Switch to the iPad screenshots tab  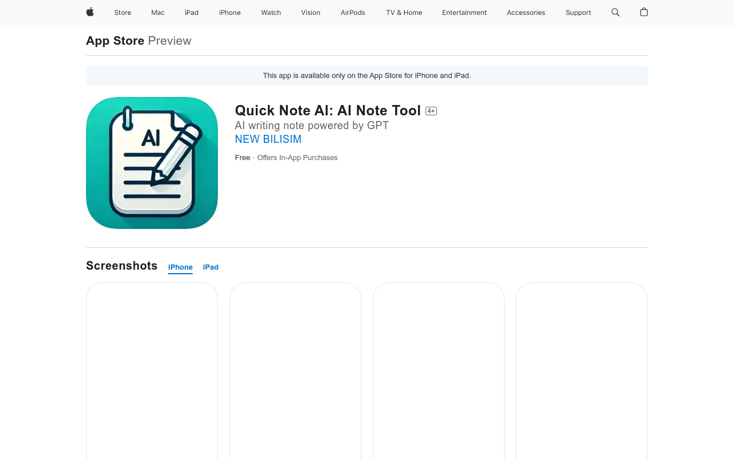click(x=210, y=267)
